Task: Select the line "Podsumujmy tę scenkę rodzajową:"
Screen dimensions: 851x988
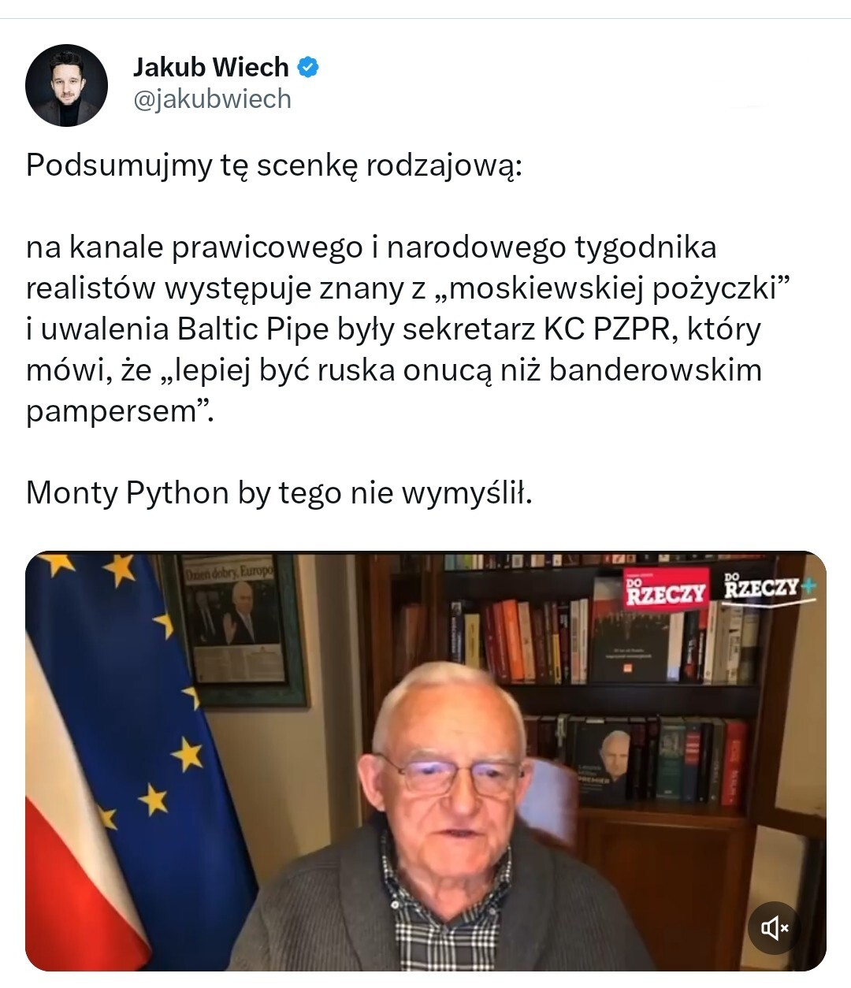Action: tap(274, 165)
